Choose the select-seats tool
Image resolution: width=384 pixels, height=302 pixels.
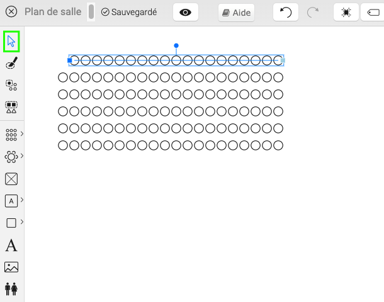(x=11, y=85)
